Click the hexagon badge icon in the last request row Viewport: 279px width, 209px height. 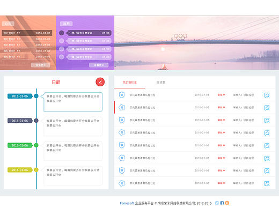(122, 183)
